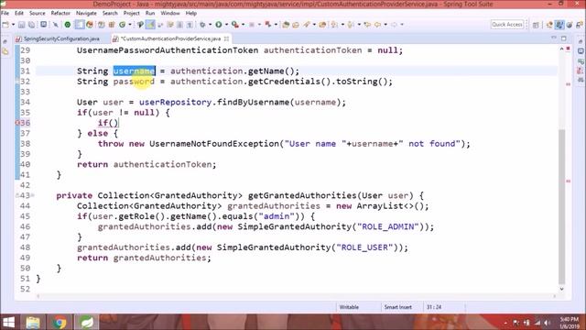
Task: Click UsernameNotFoundException on line 38
Action: (214, 144)
